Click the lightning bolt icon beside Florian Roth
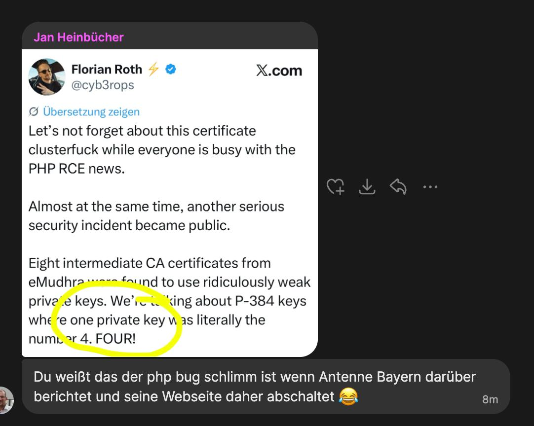This screenshot has height=426, width=534. tap(153, 69)
